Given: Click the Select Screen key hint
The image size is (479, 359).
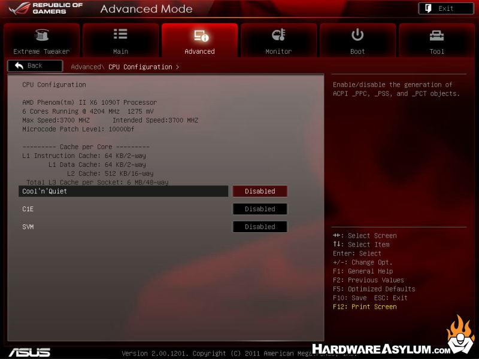Looking at the screenshot, I should [x=365, y=236].
